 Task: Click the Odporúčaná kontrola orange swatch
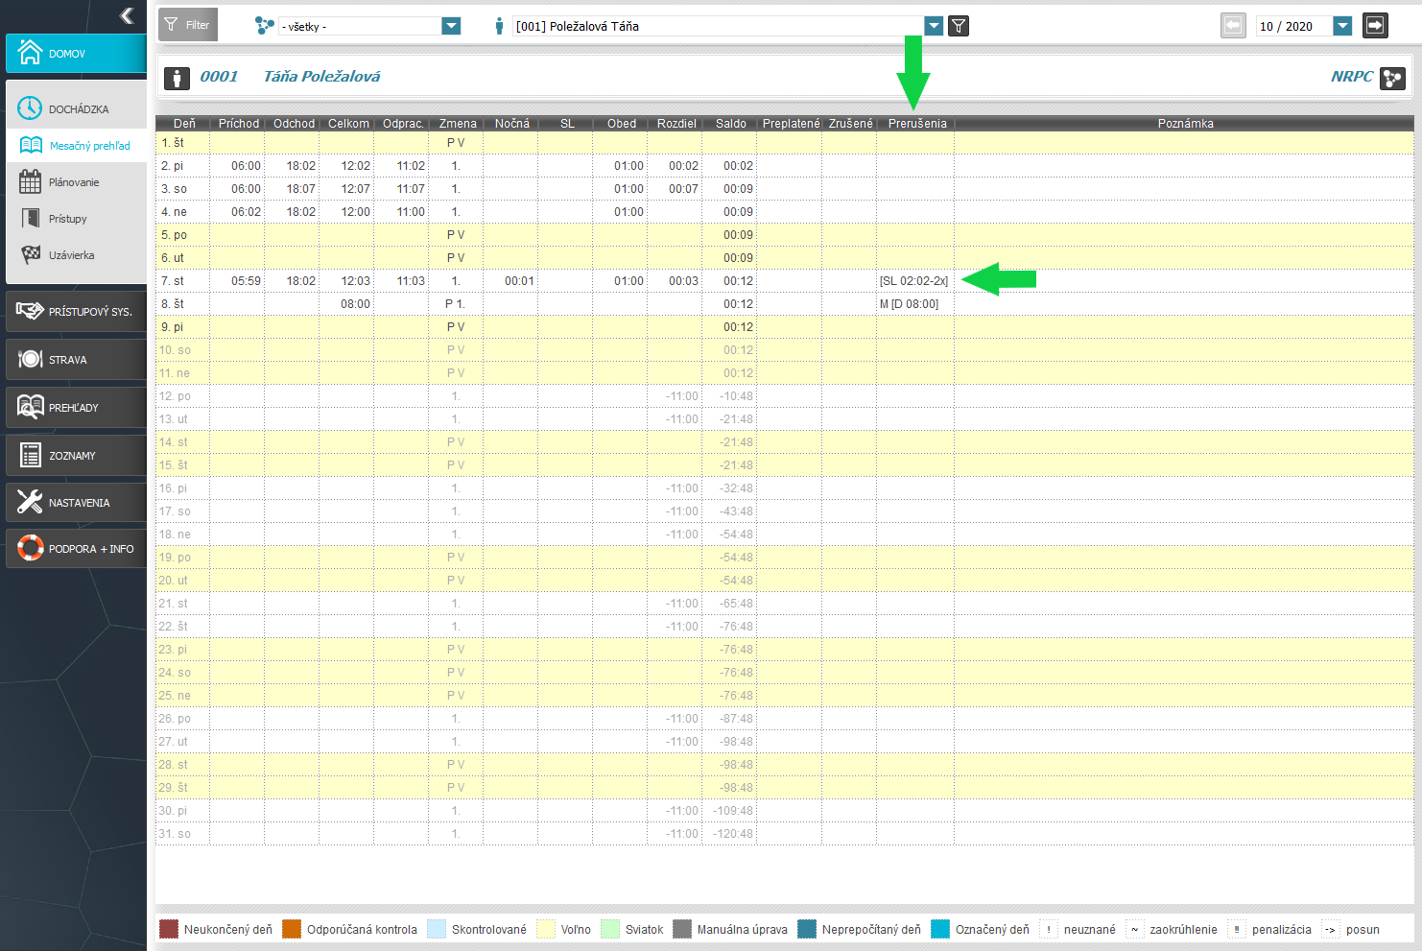(x=292, y=929)
